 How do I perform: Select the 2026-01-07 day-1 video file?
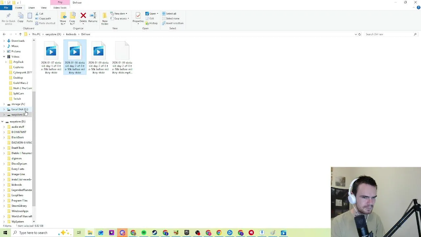(x=51, y=58)
